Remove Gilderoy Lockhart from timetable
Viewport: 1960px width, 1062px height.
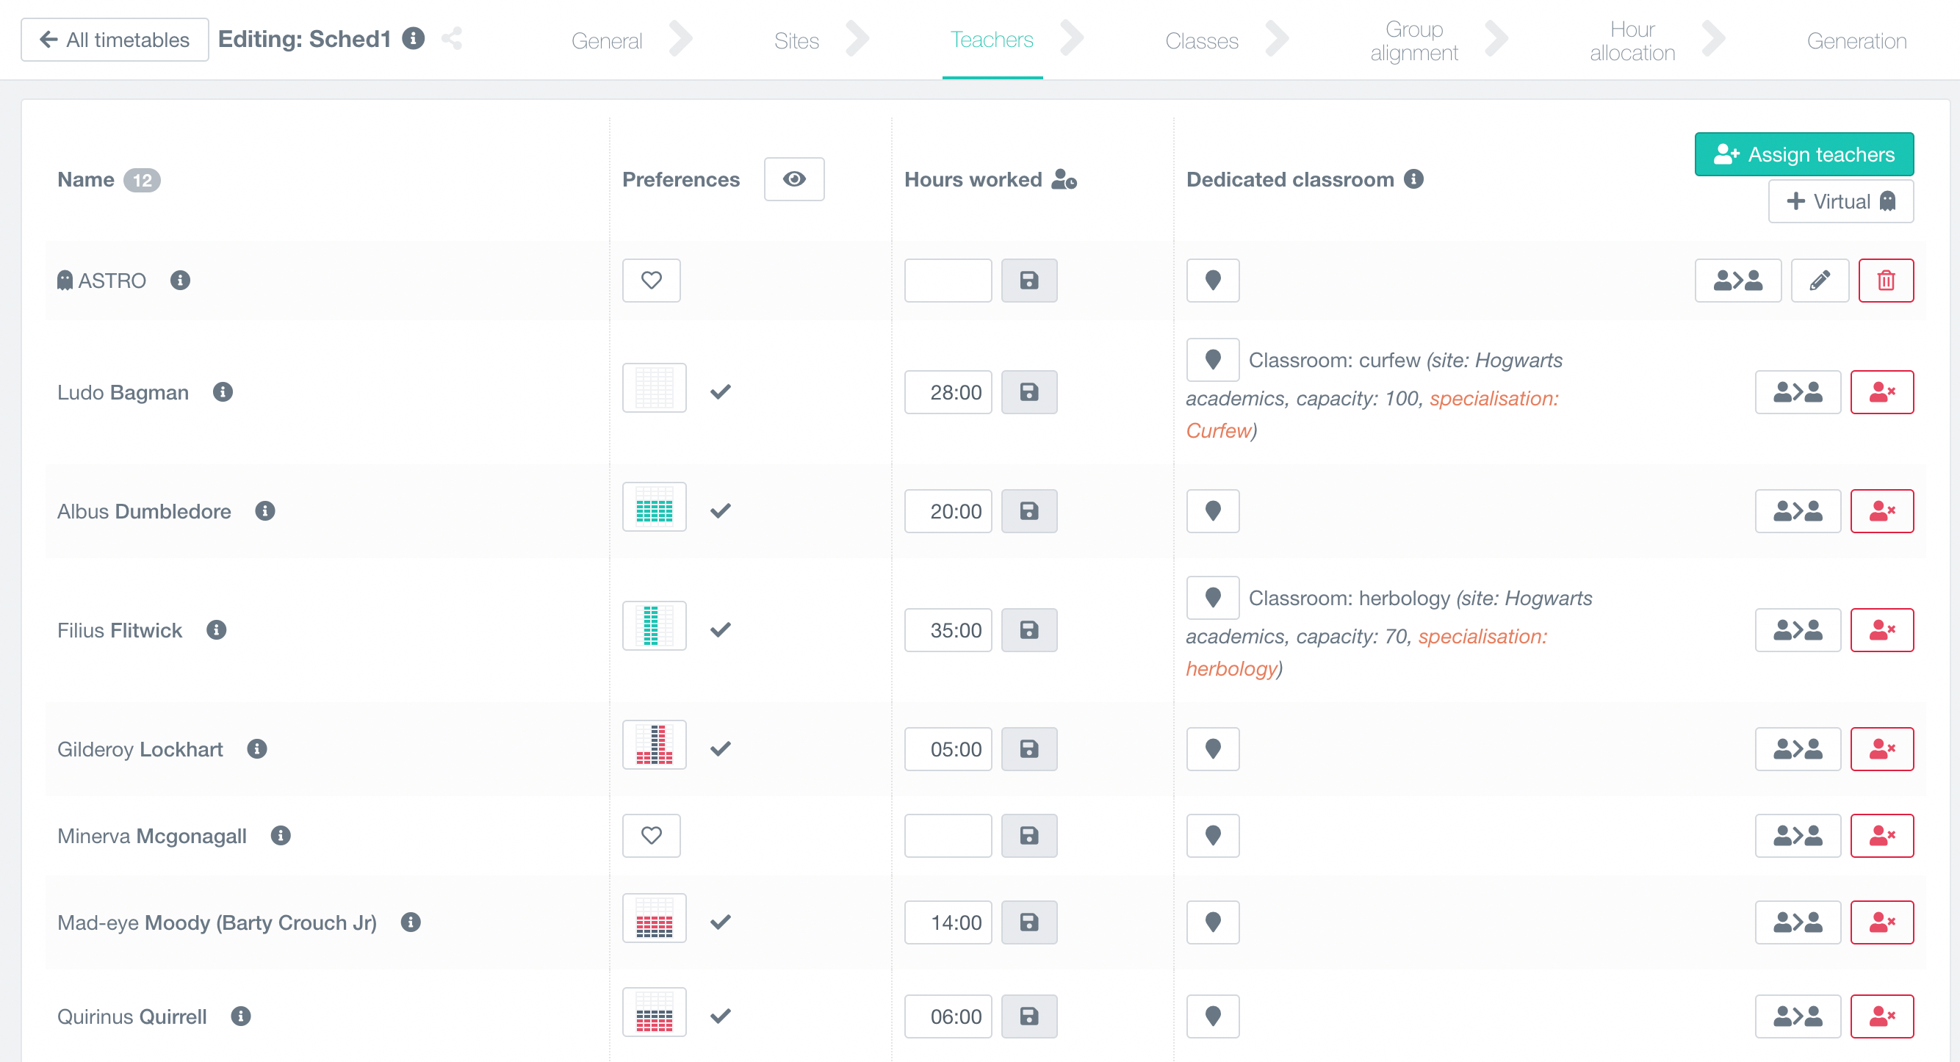coord(1881,748)
